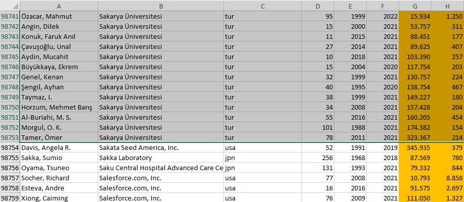Select column A header

point(59,6)
